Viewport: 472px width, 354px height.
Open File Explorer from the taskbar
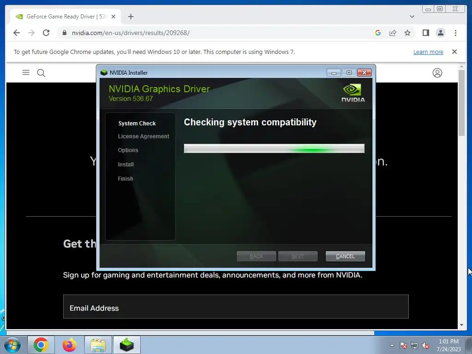coord(98,345)
